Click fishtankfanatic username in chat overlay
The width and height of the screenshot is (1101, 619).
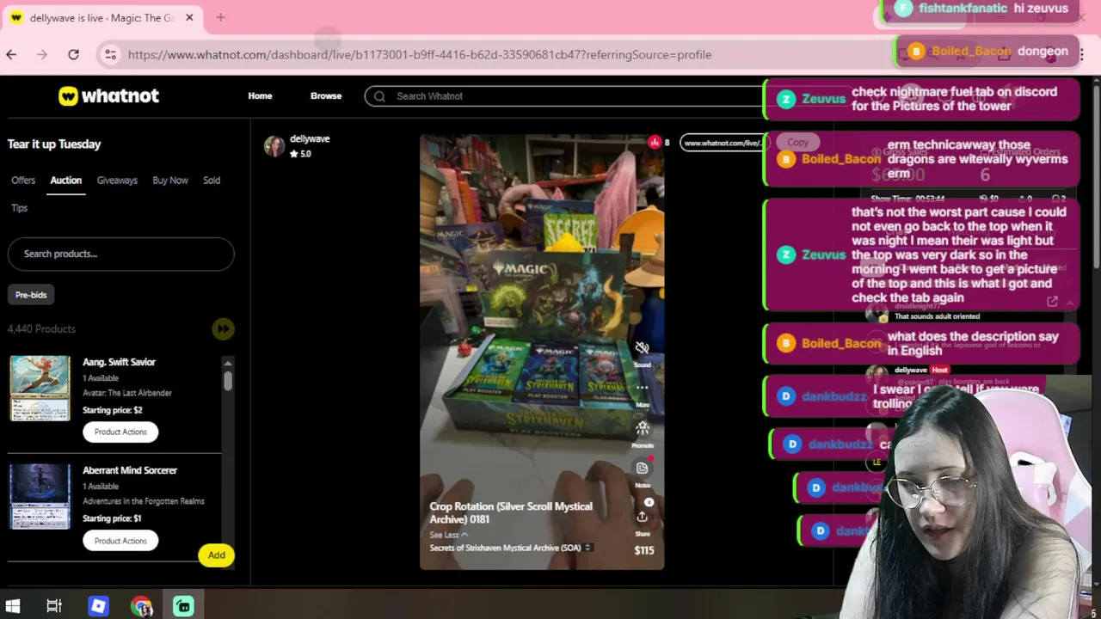(963, 9)
